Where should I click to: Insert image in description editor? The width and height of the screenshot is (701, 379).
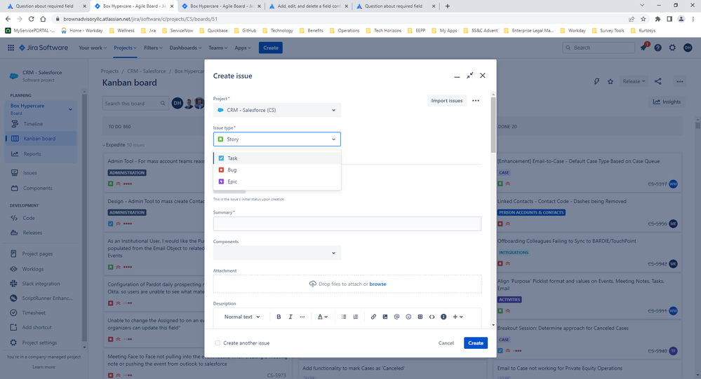tap(385, 317)
